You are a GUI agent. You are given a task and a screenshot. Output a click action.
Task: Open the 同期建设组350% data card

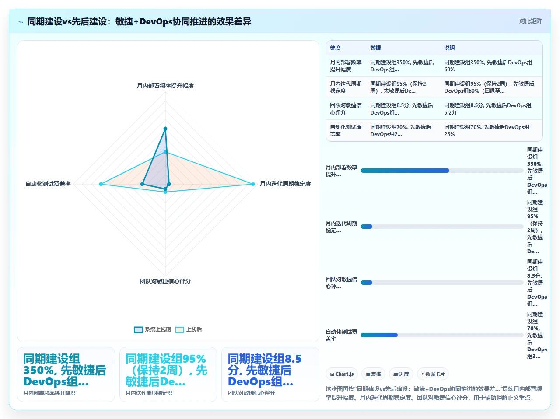click(x=66, y=374)
